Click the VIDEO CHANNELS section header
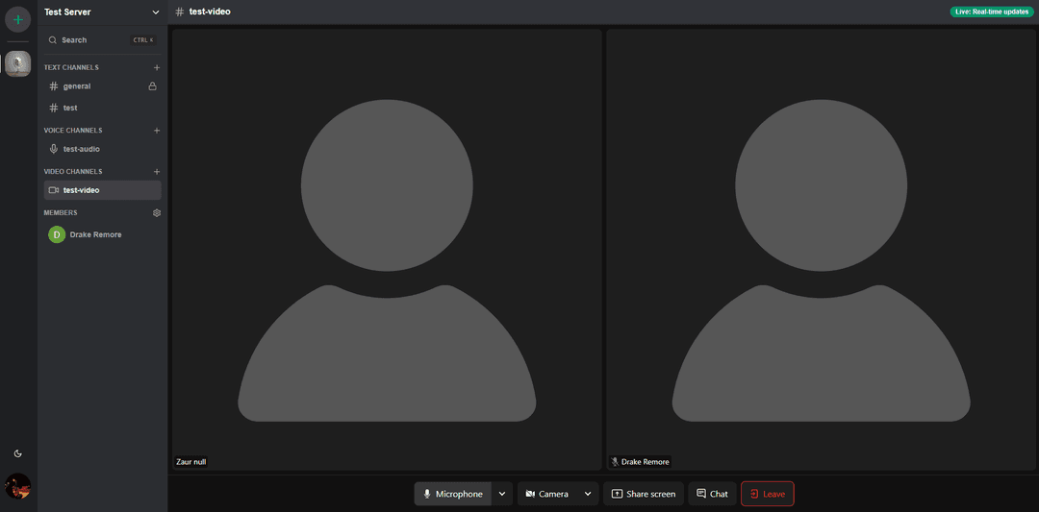Viewport: 1039px width, 512px height. [73, 171]
